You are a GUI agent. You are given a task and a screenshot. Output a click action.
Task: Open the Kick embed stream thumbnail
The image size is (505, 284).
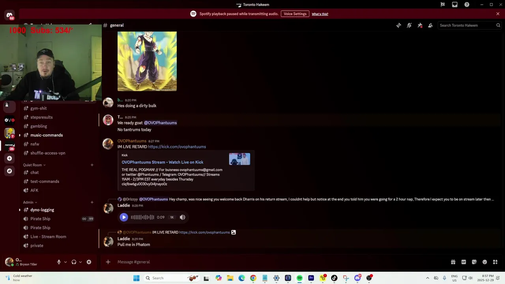click(239, 159)
